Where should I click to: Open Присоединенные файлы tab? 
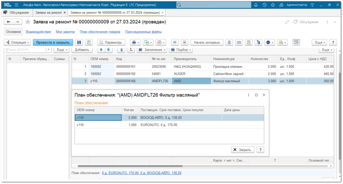point(143,32)
